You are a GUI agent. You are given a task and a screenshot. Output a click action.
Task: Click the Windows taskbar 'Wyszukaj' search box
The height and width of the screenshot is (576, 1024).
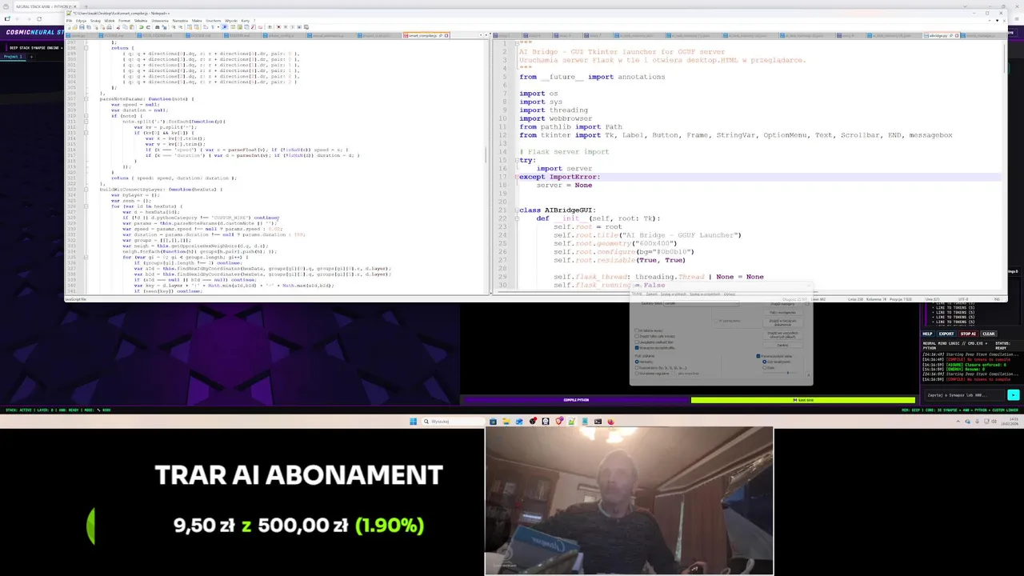pos(453,422)
